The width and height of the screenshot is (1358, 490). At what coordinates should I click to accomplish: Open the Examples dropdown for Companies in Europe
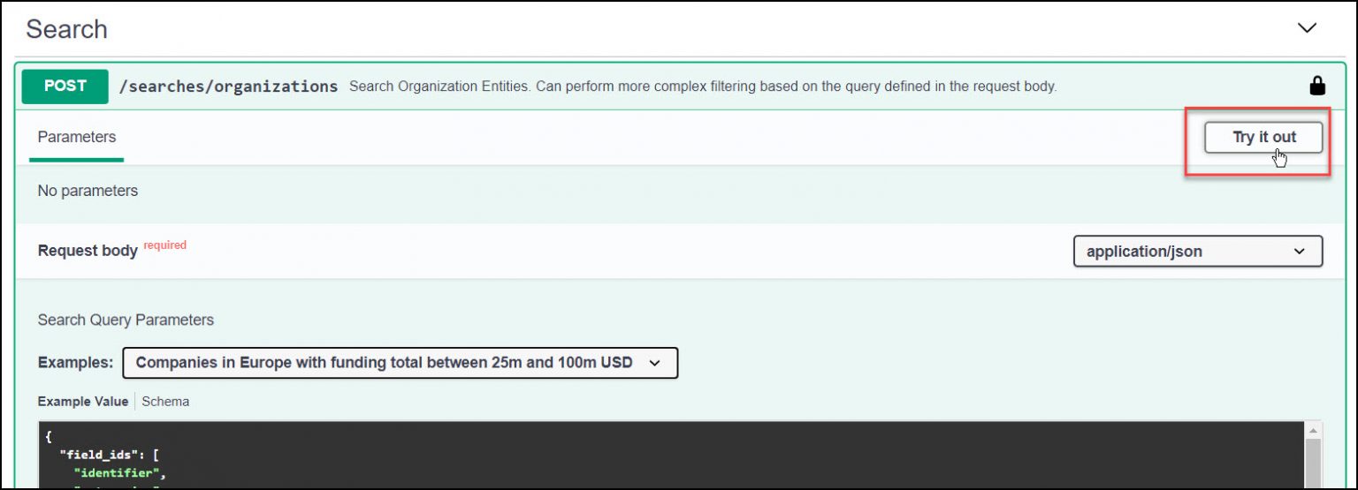tap(400, 363)
